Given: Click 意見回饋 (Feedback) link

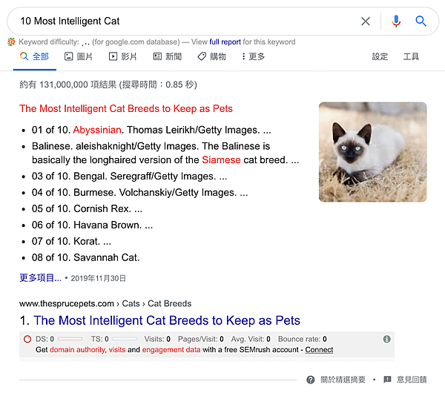Looking at the screenshot, I should [412, 380].
